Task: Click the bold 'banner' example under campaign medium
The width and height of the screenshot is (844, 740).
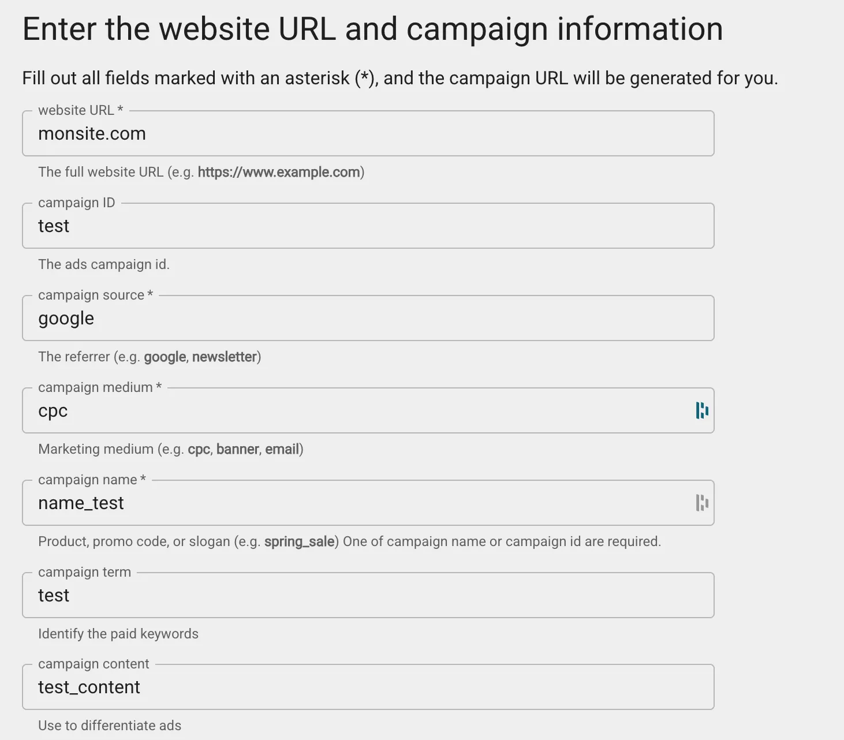Action: (x=237, y=449)
